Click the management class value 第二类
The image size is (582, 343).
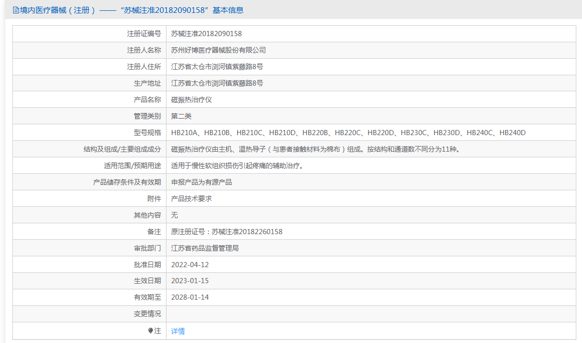pos(181,116)
